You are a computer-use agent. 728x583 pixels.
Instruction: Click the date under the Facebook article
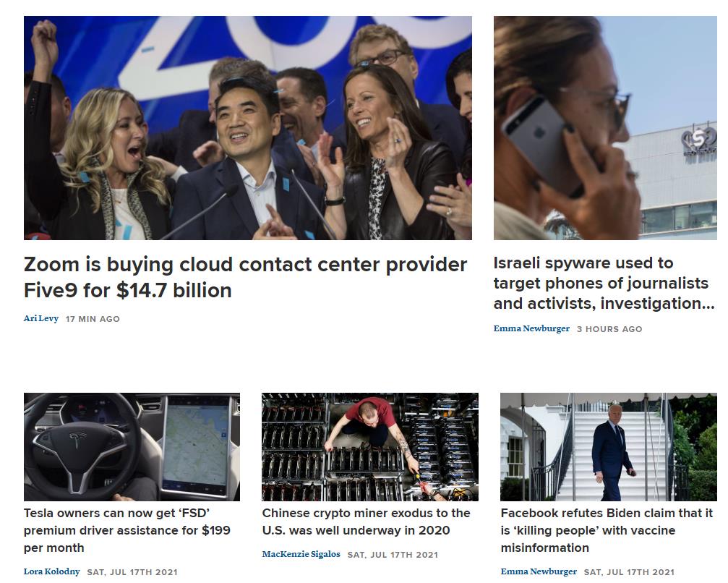tap(629, 572)
